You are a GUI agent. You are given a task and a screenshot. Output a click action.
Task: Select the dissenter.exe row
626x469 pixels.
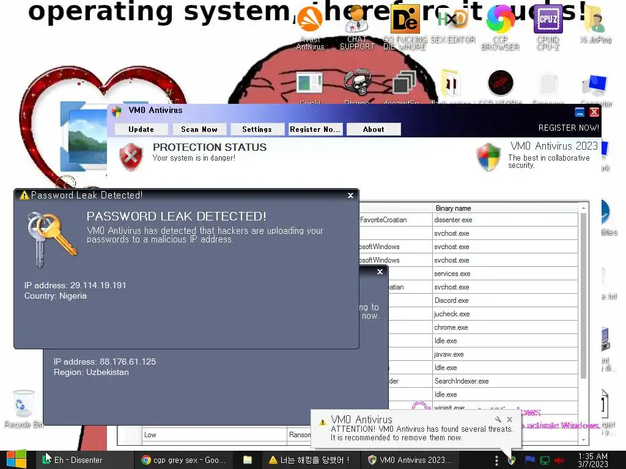(506, 220)
